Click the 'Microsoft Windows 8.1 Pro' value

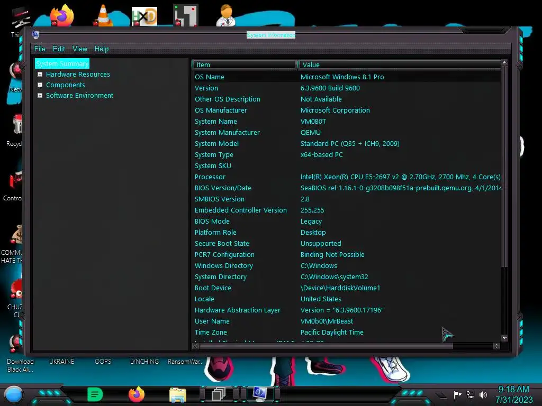click(x=342, y=77)
